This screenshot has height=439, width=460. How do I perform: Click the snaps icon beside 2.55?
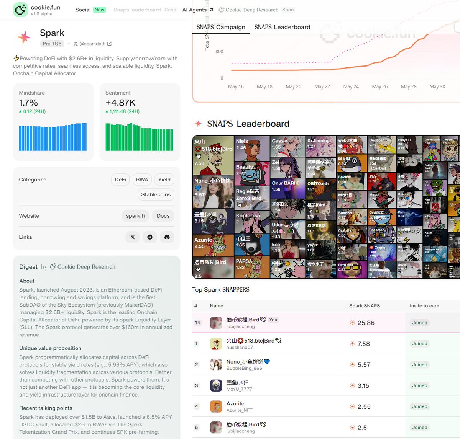pos(352,406)
